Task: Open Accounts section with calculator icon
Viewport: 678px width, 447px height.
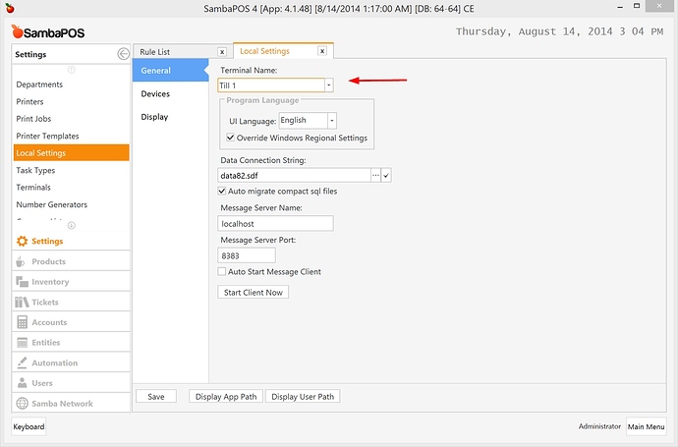Action: coord(23,322)
